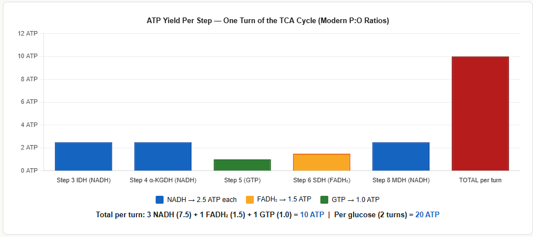
Task: Click the Step 4 α-KGDH blue bar
Action: click(163, 156)
